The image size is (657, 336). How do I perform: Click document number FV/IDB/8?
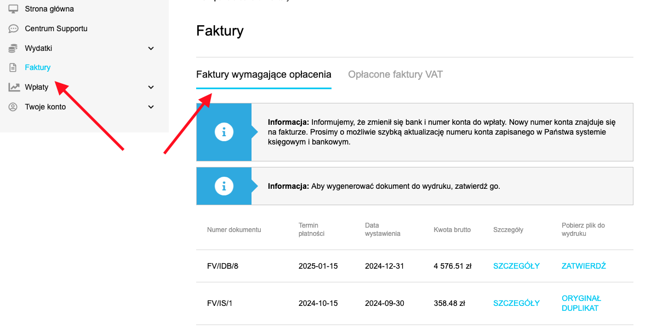222,266
